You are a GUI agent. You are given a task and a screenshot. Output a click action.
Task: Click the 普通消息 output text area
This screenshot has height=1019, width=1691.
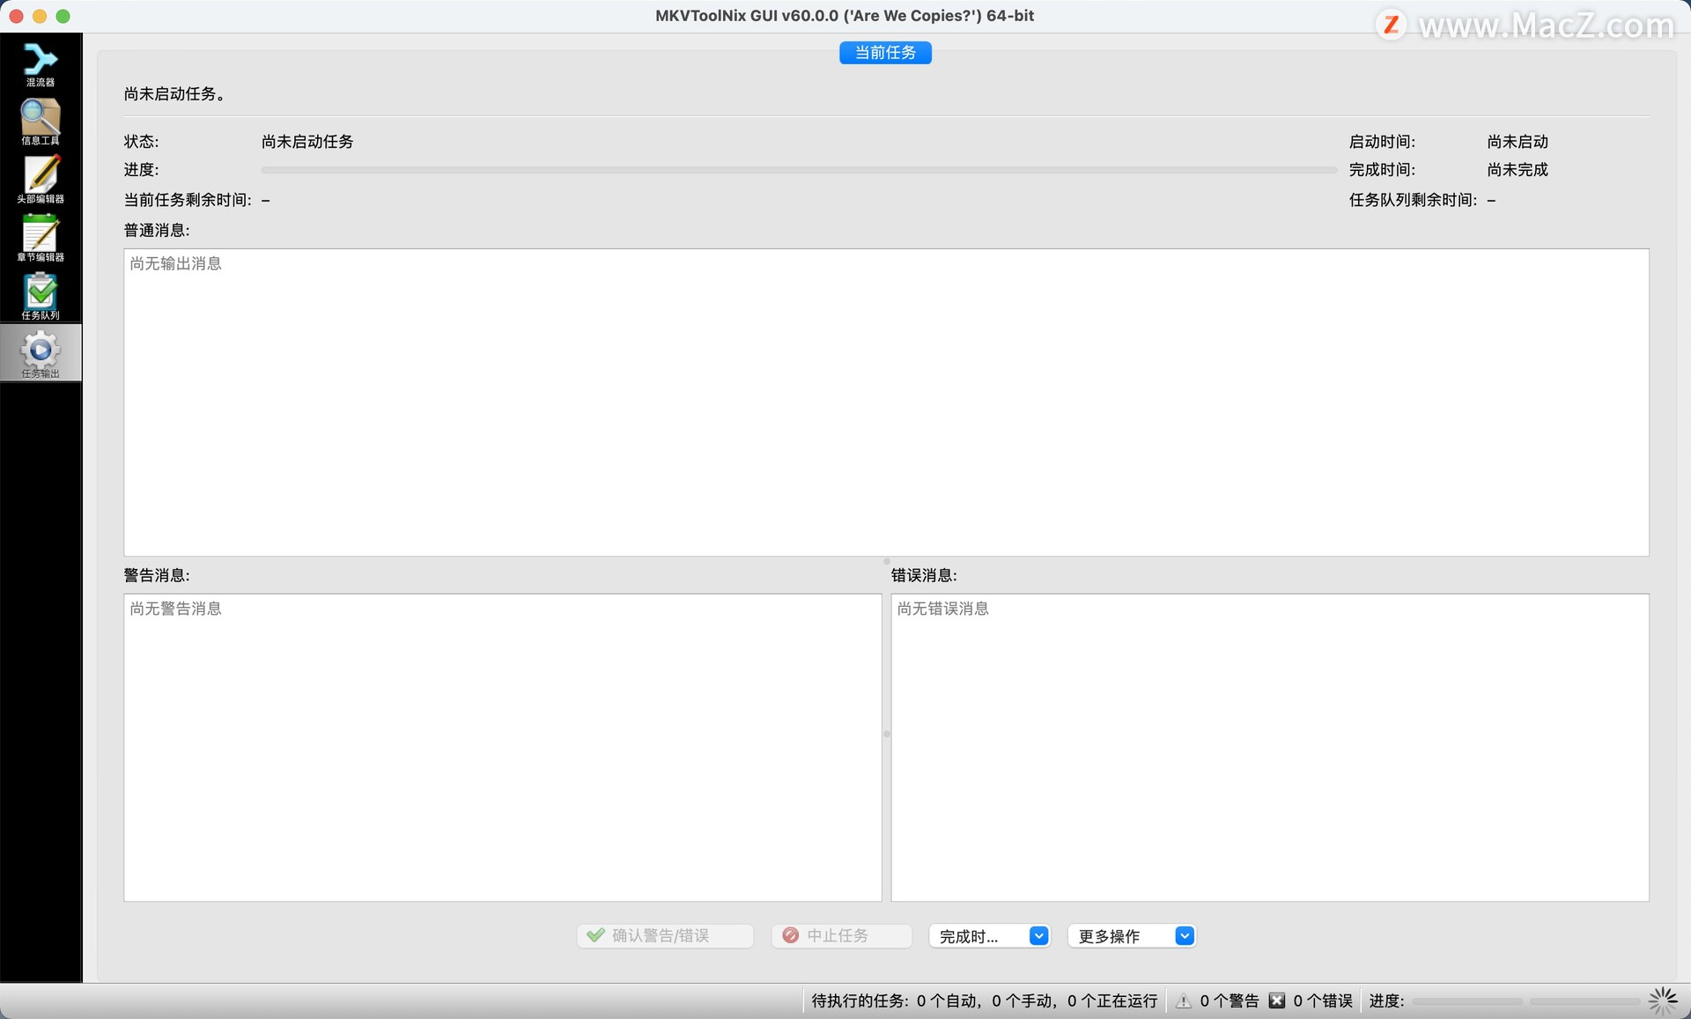[886, 402]
